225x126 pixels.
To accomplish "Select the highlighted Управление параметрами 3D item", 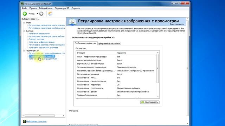I will tap(42, 56).
